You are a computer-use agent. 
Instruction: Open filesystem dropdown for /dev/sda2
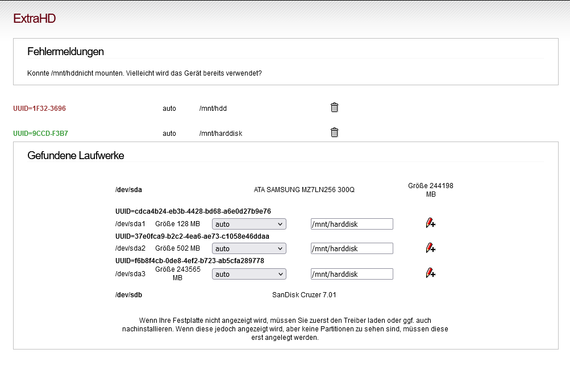[x=249, y=248]
